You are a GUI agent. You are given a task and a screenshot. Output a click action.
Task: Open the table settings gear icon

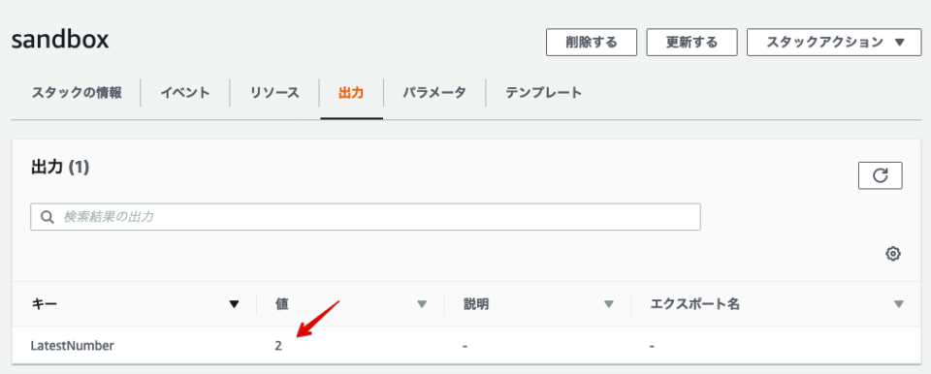893,254
